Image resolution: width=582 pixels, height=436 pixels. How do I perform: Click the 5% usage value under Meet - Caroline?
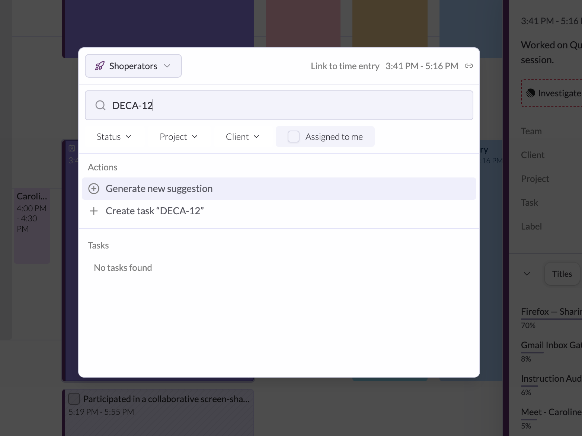526,426
